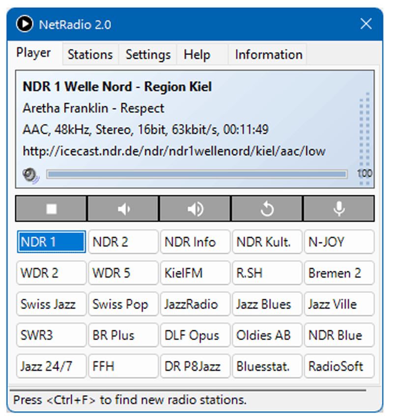
Task: Raise volume with the louder speaker icon
Action: (195, 209)
